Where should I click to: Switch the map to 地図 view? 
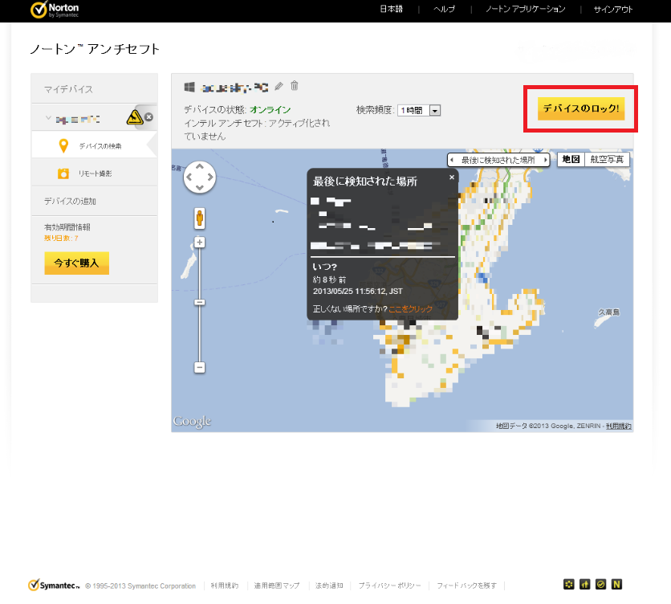(x=571, y=159)
